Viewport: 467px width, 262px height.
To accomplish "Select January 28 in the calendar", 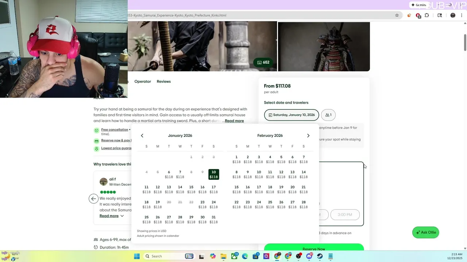I will click(x=180, y=219).
